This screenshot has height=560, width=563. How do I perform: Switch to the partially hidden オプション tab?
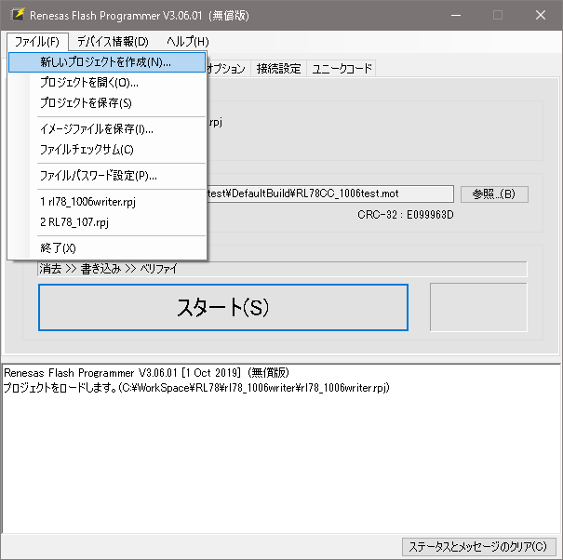point(227,69)
